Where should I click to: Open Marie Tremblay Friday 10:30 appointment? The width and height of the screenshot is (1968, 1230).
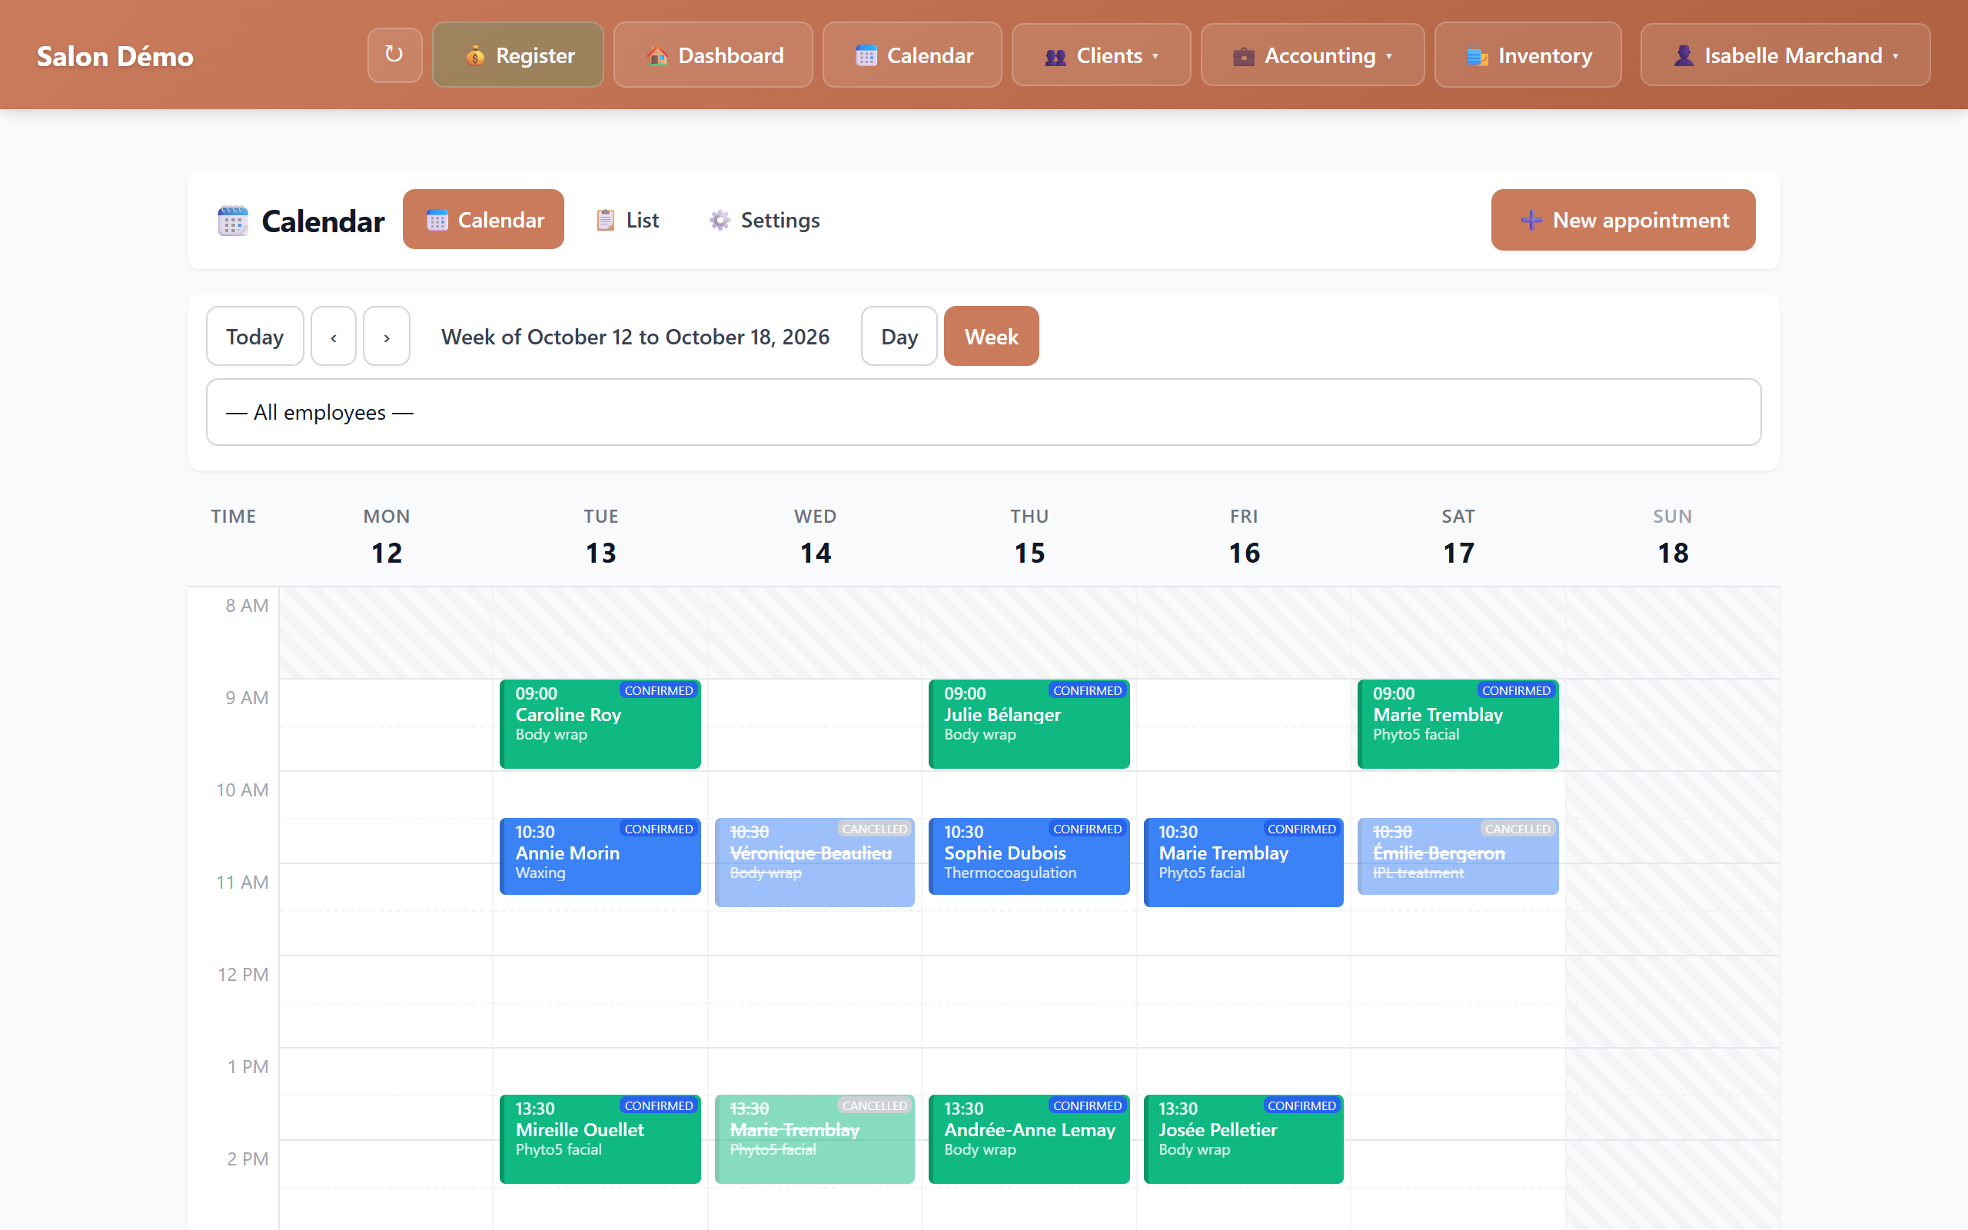pos(1243,863)
